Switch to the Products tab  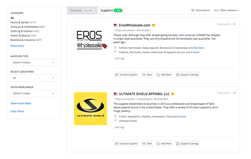click(x=82, y=10)
